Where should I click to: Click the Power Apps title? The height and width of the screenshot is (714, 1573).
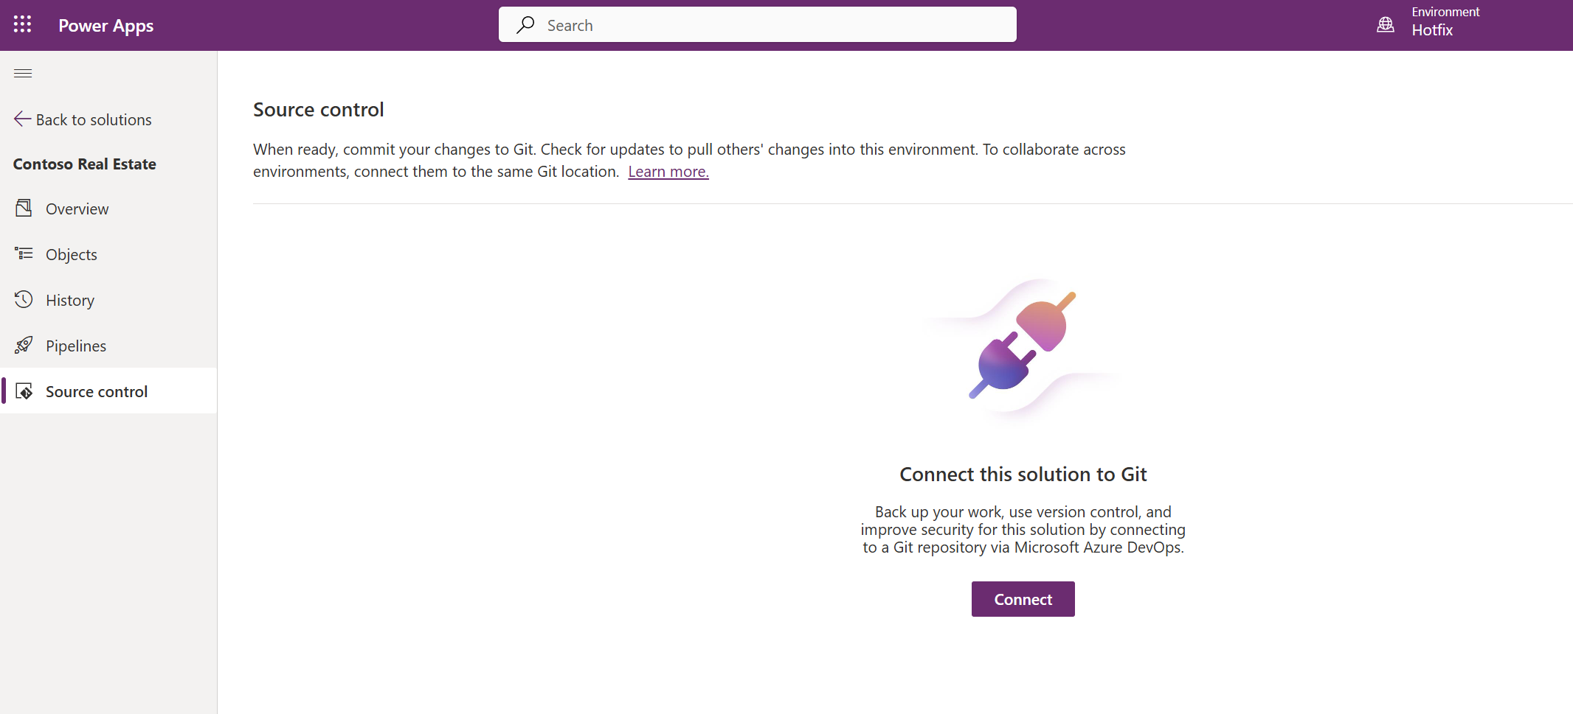point(106,26)
